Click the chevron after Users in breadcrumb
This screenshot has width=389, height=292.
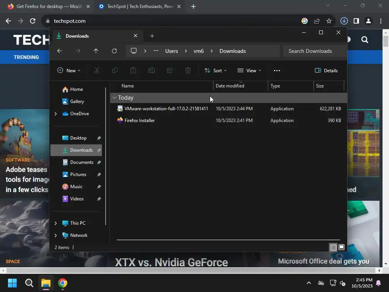click(x=186, y=51)
